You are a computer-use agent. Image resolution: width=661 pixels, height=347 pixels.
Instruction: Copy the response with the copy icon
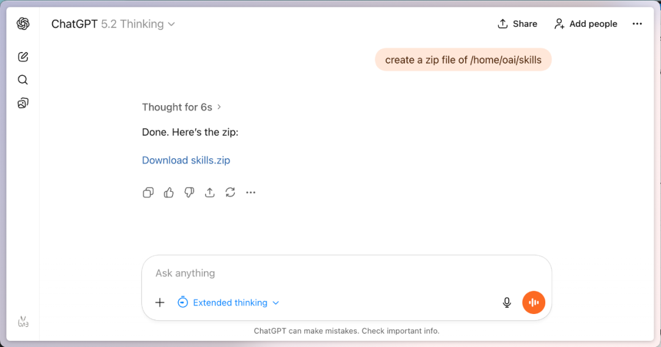[x=148, y=192]
